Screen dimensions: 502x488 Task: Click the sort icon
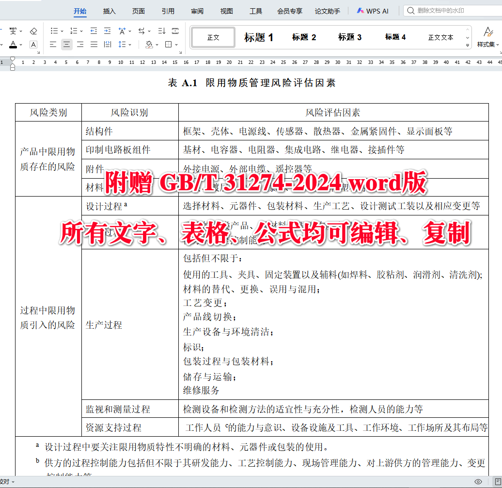coord(162,31)
